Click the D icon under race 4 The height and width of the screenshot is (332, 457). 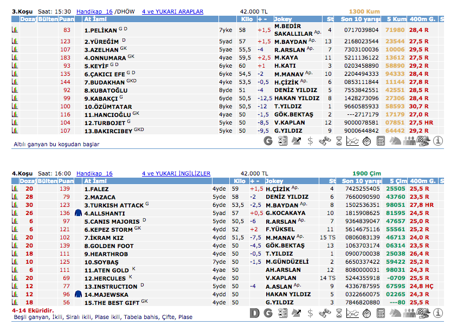point(254,313)
